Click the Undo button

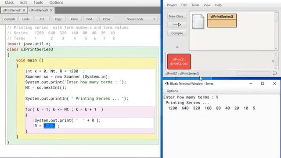tap(26, 19)
